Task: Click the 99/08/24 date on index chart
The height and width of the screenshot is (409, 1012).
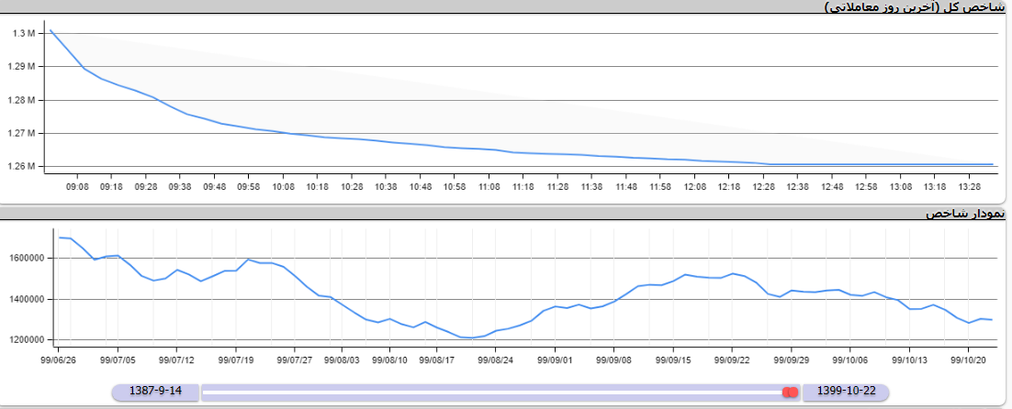Action: (495, 360)
